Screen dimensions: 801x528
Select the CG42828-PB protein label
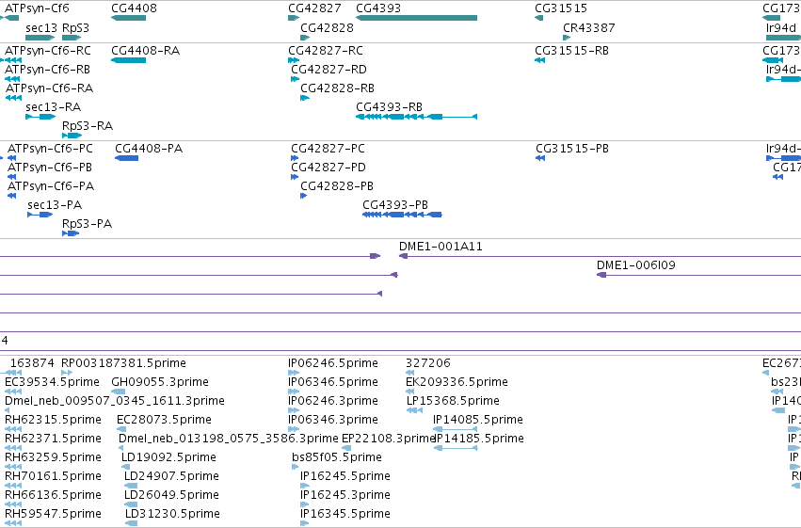click(337, 186)
